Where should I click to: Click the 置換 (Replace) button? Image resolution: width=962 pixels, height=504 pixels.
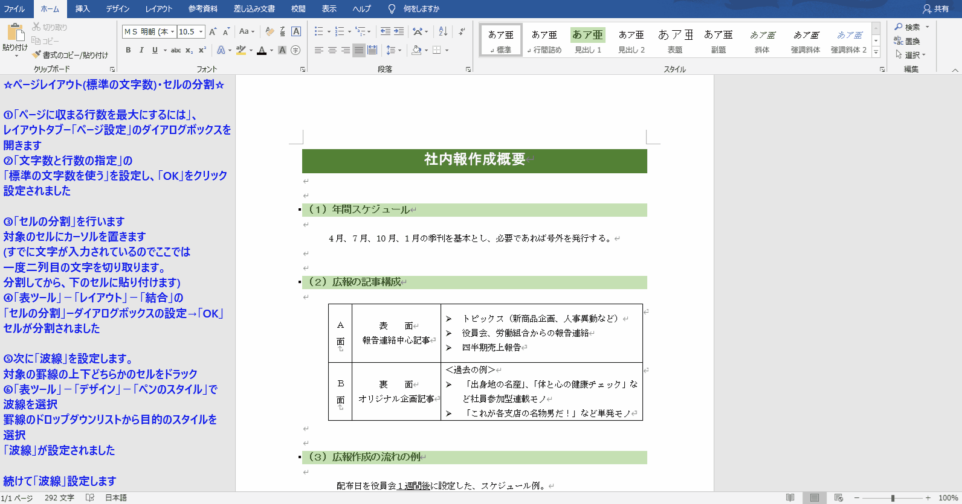click(x=908, y=41)
